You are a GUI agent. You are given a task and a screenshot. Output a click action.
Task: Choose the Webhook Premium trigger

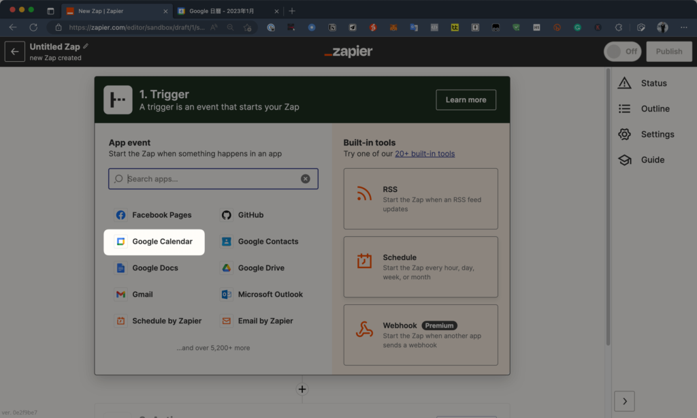(x=421, y=335)
